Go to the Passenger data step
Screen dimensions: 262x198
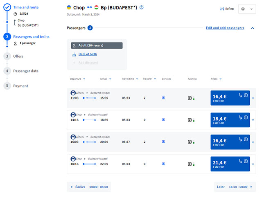click(26, 71)
